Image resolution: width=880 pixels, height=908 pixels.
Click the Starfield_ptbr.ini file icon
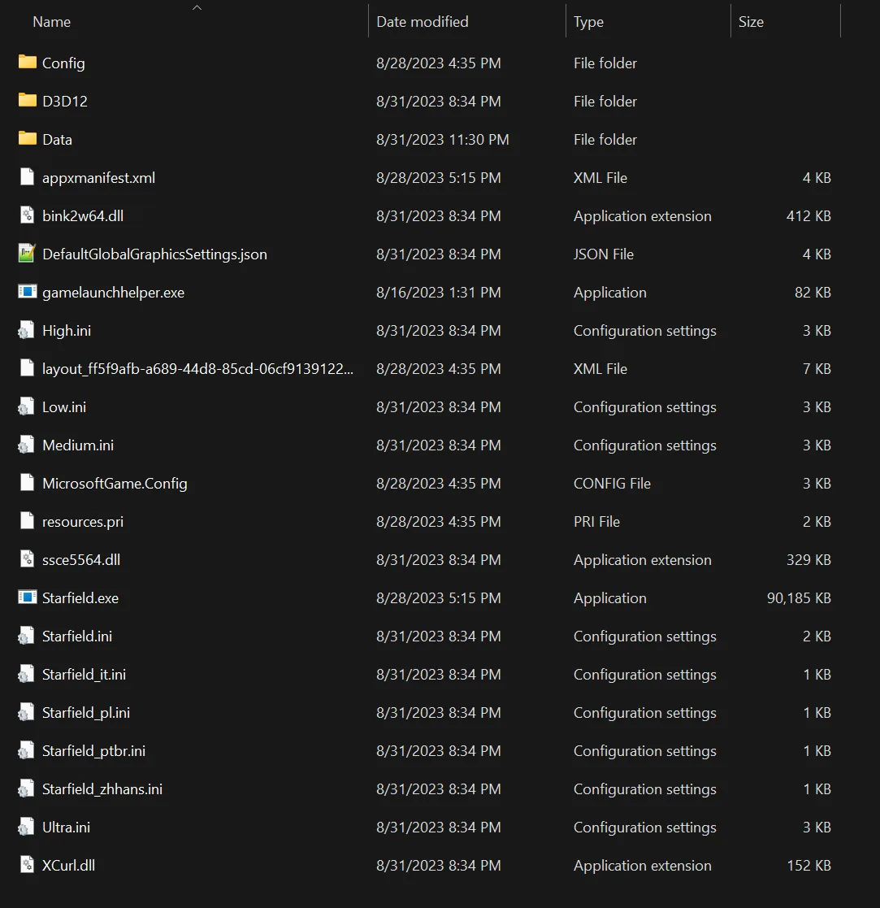[26, 750]
